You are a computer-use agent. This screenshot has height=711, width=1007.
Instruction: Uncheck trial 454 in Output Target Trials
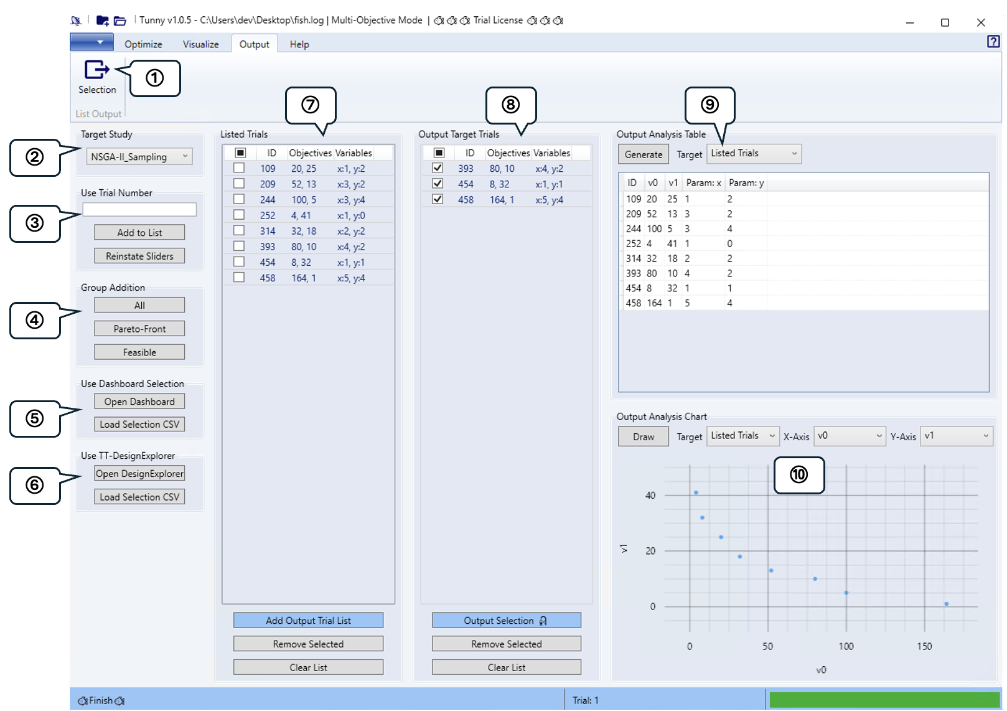pos(438,184)
